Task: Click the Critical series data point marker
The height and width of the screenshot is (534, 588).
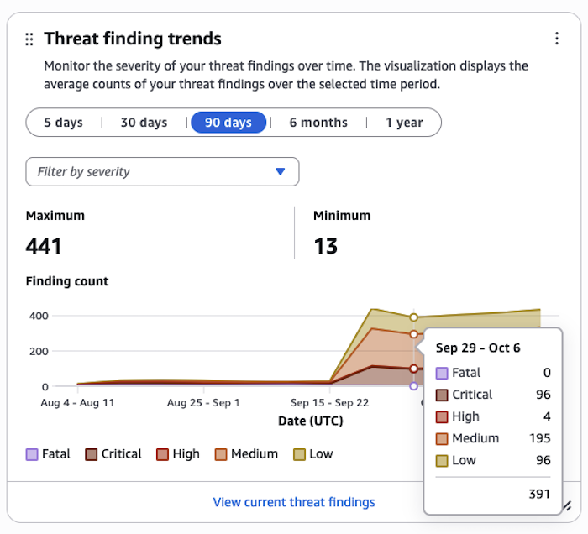Action: click(x=413, y=369)
